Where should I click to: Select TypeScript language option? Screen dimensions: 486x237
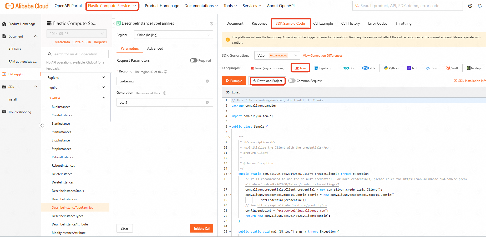click(x=324, y=68)
